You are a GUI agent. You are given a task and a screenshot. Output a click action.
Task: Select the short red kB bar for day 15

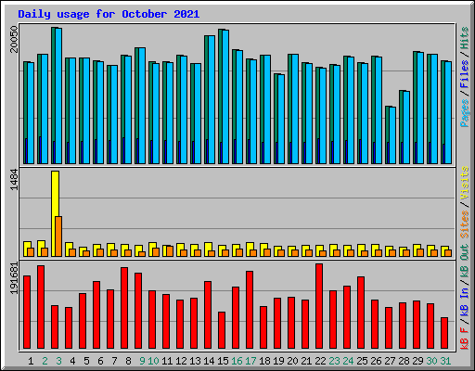click(222, 330)
